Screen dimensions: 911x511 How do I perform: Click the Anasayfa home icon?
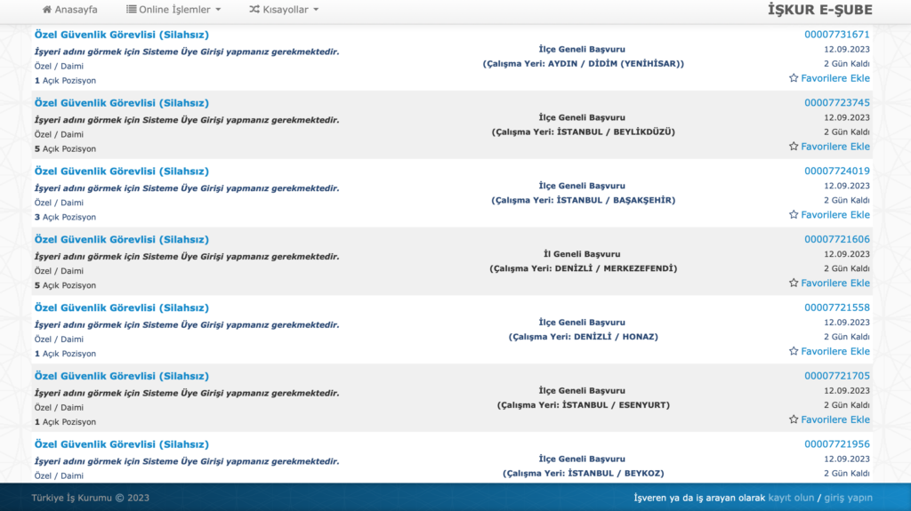47,10
